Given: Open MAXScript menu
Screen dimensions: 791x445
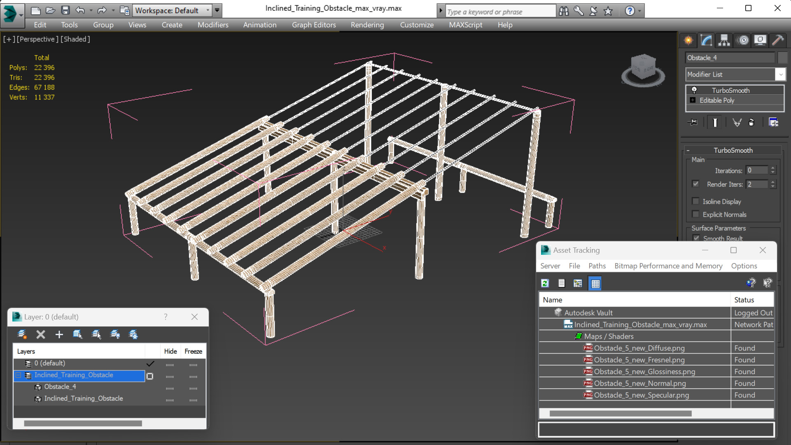Looking at the screenshot, I should [x=465, y=25].
